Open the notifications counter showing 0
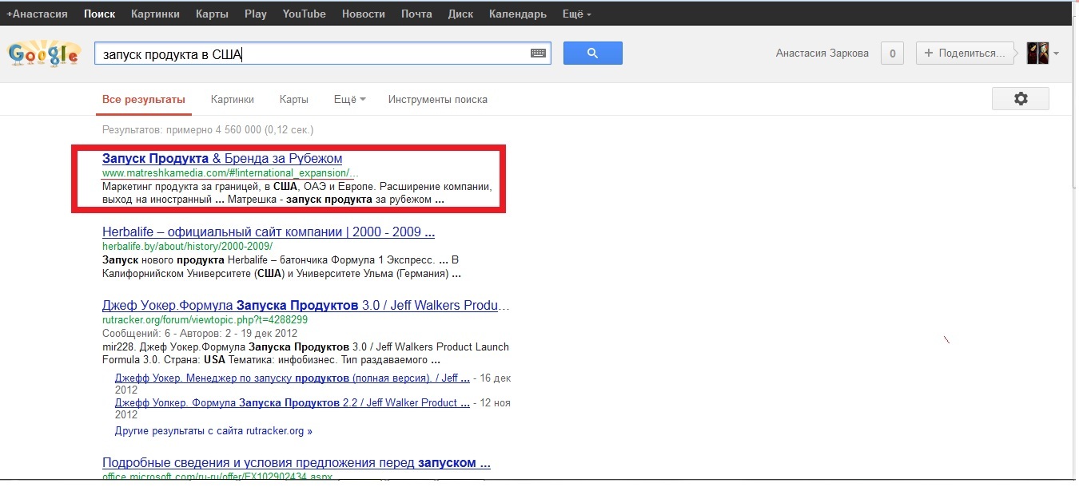Screen dimensions: 1079x487 892,53
